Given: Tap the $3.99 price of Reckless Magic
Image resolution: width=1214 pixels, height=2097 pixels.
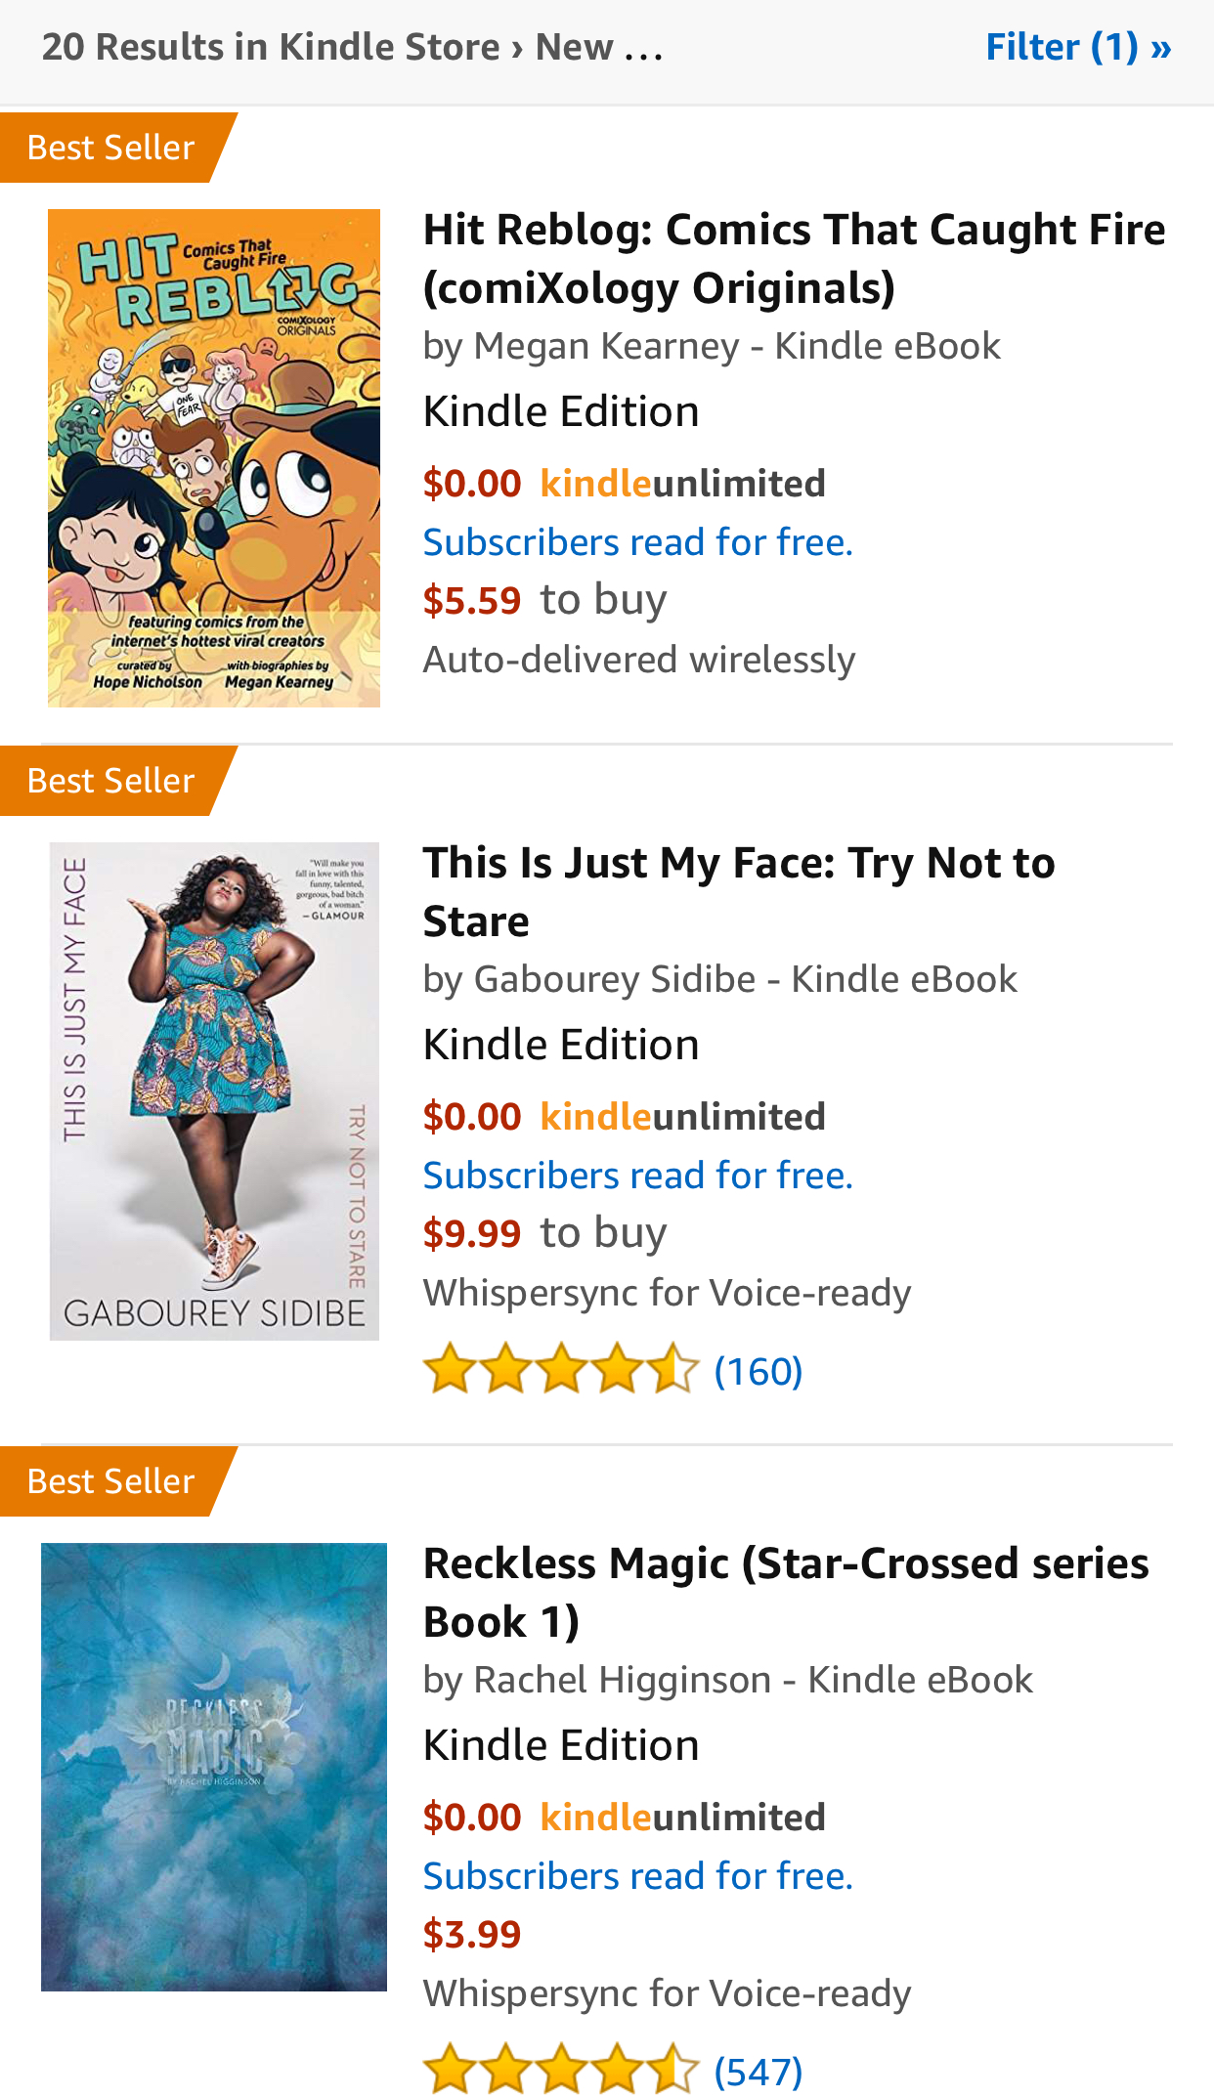Looking at the screenshot, I should (x=472, y=1935).
